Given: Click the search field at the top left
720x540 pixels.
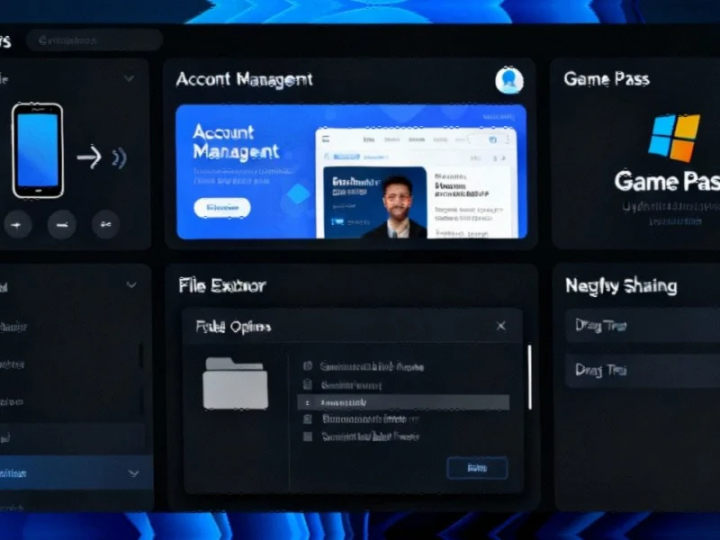Looking at the screenshot, I should (x=94, y=40).
